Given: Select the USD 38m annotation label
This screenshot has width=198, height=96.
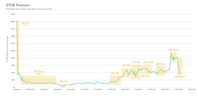Looking at the screenshot, I should coord(126,65).
